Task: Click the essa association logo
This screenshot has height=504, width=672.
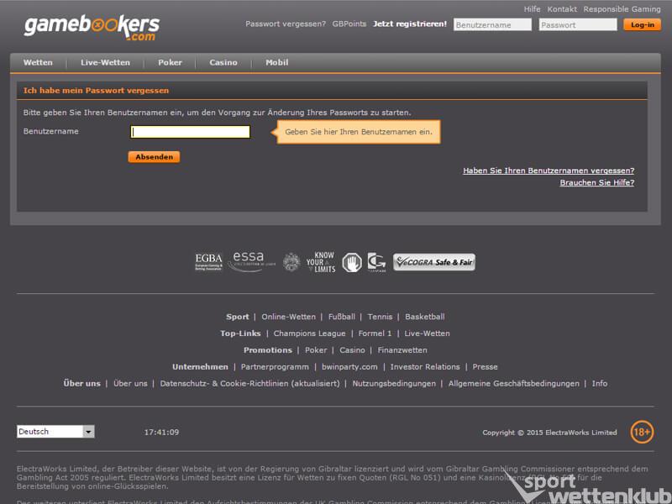Action: pos(251,261)
